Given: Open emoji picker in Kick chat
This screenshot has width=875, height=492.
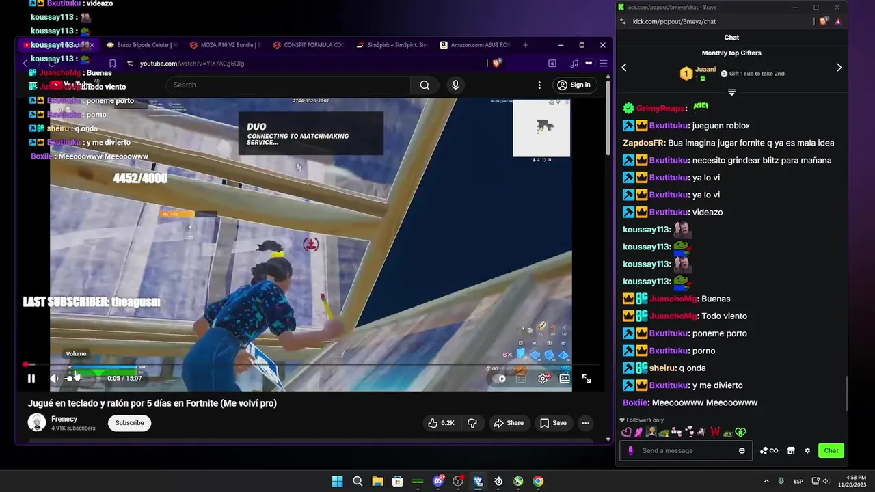Looking at the screenshot, I should point(742,450).
